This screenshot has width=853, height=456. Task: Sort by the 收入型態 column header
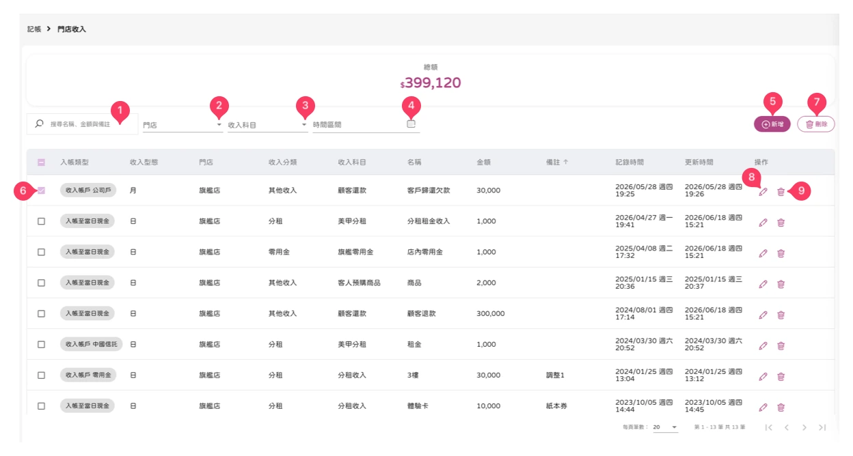(x=144, y=162)
